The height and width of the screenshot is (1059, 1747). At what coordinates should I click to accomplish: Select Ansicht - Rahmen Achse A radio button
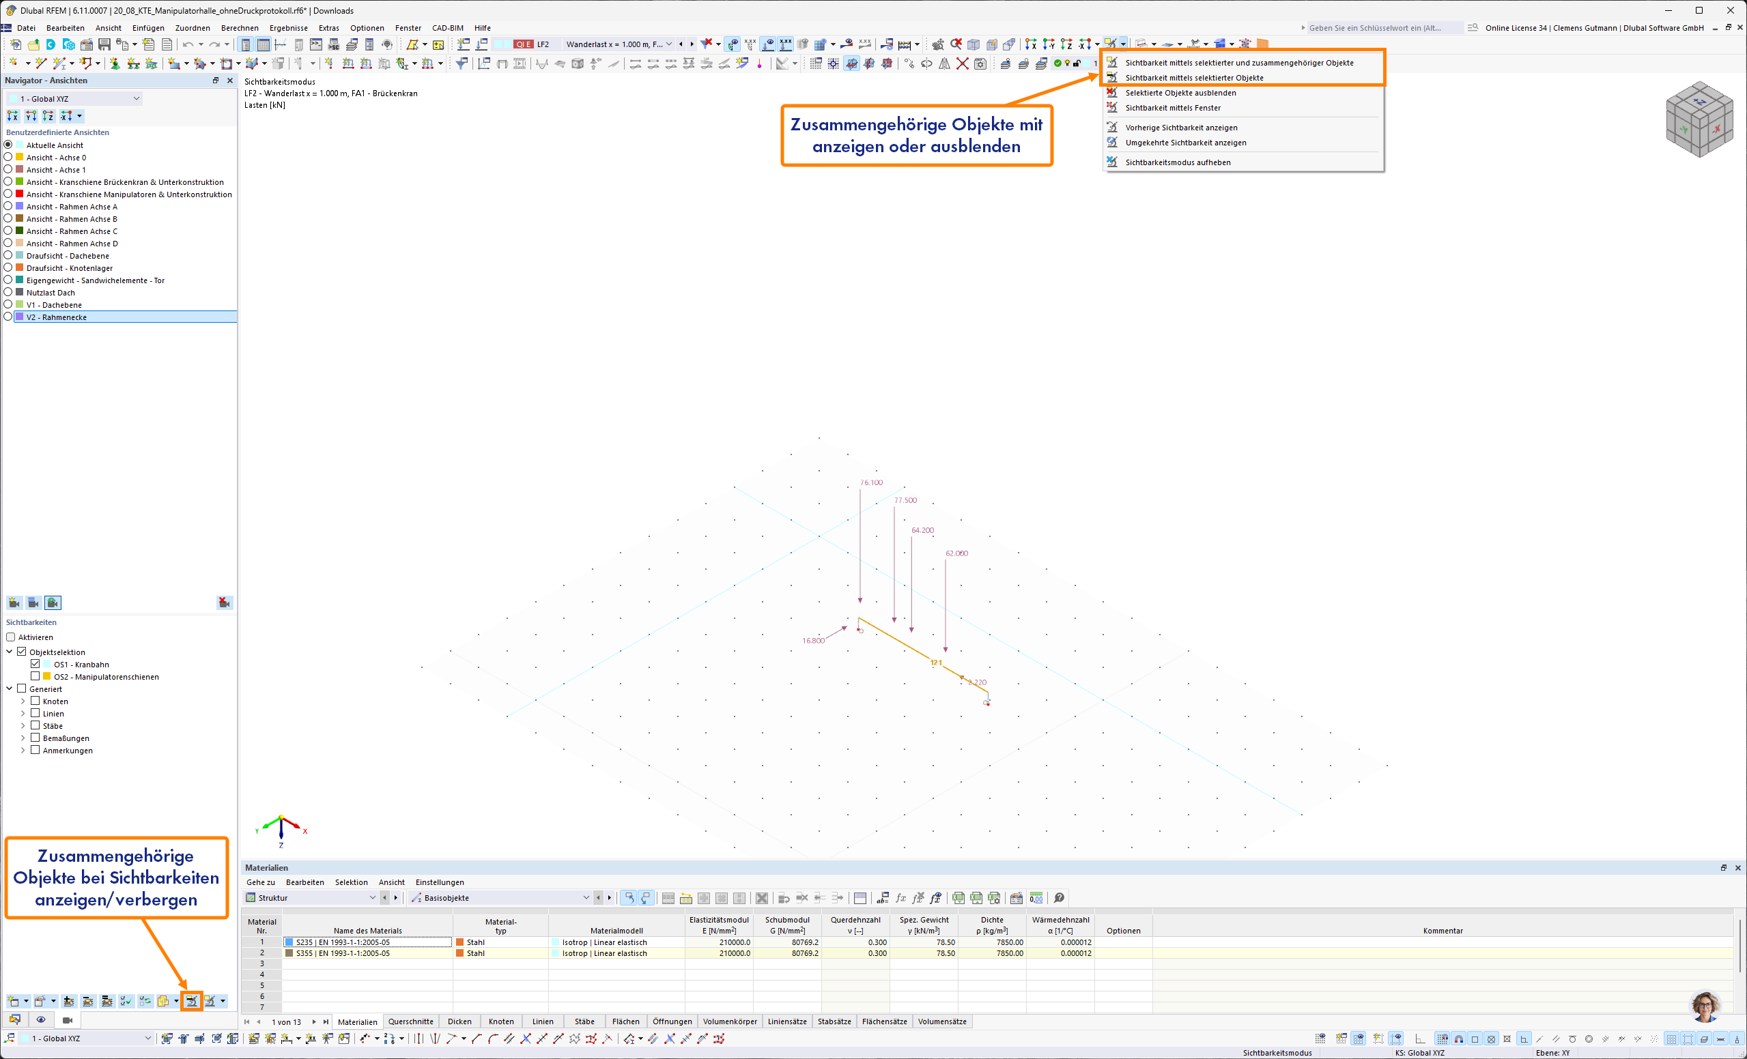(x=8, y=206)
